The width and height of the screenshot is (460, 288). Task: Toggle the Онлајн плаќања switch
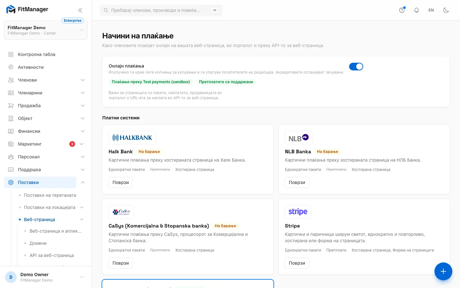click(356, 67)
